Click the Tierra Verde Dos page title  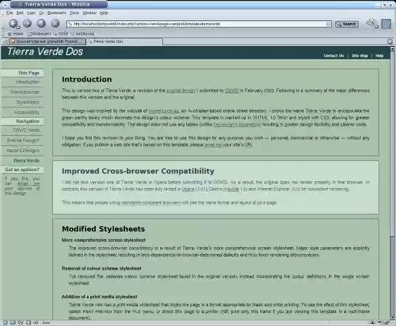46,52
